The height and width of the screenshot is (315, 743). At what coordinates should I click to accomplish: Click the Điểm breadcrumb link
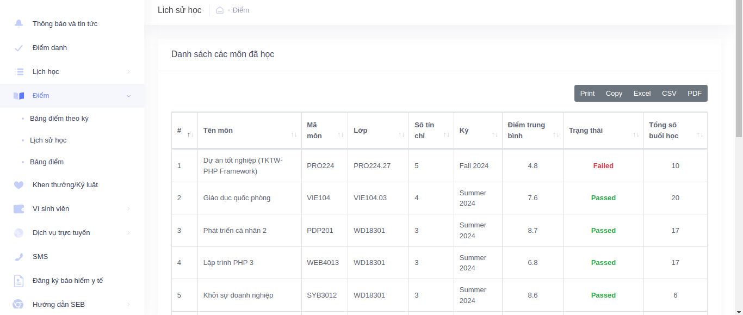point(241,10)
